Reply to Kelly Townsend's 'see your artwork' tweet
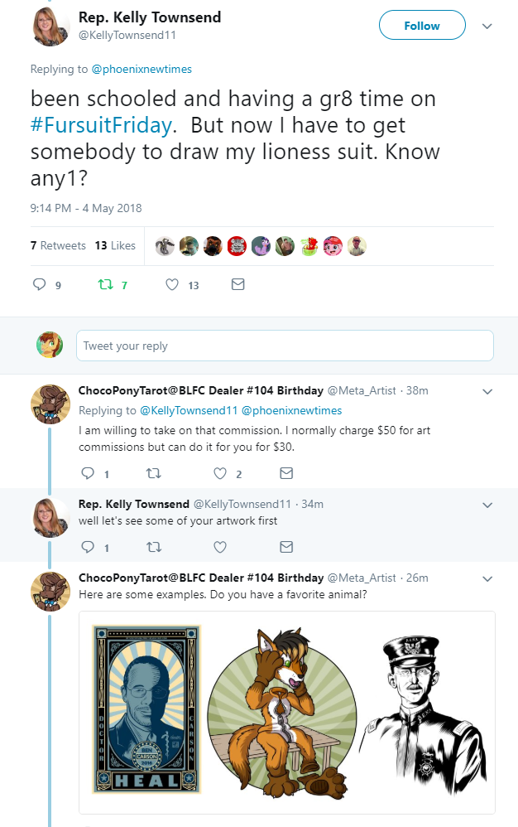 [x=88, y=547]
